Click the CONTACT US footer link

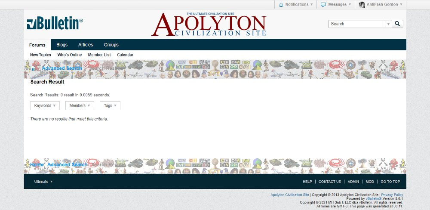[330, 182]
